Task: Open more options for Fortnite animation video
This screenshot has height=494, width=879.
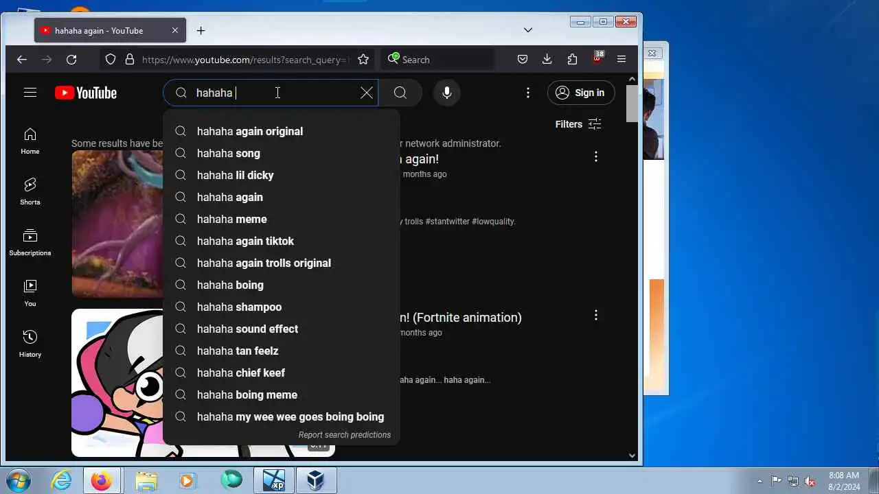Action: (596, 315)
